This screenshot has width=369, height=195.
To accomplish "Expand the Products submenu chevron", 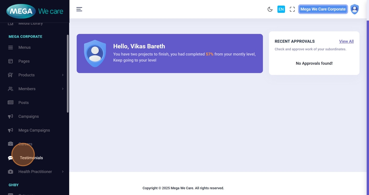I will point(63,75).
